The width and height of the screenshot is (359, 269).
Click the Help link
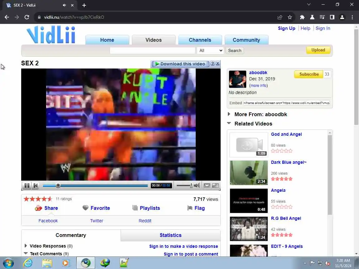tap(305, 28)
